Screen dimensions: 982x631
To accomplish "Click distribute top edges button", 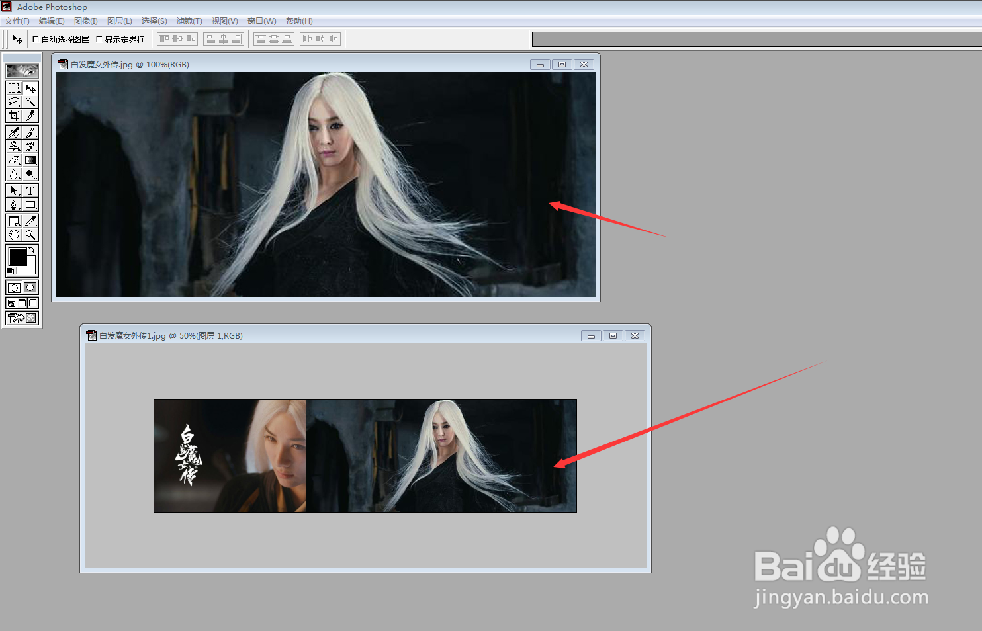I will tap(261, 39).
